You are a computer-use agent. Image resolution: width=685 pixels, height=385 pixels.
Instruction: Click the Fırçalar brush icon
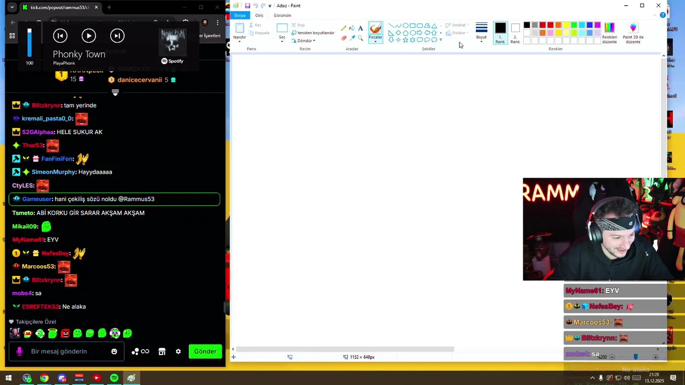(376, 28)
